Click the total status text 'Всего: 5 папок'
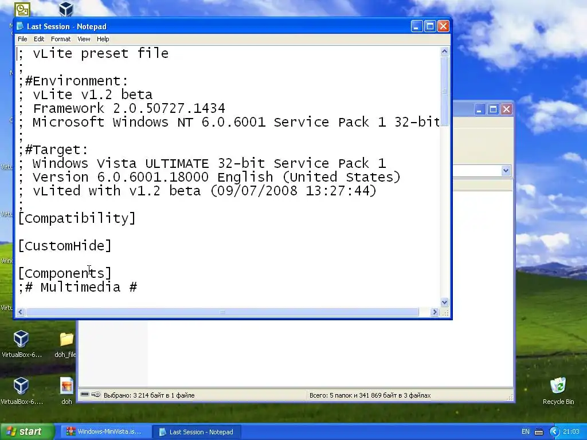Image resolution: width=587 pixels, height=440 pixels. 370,395
